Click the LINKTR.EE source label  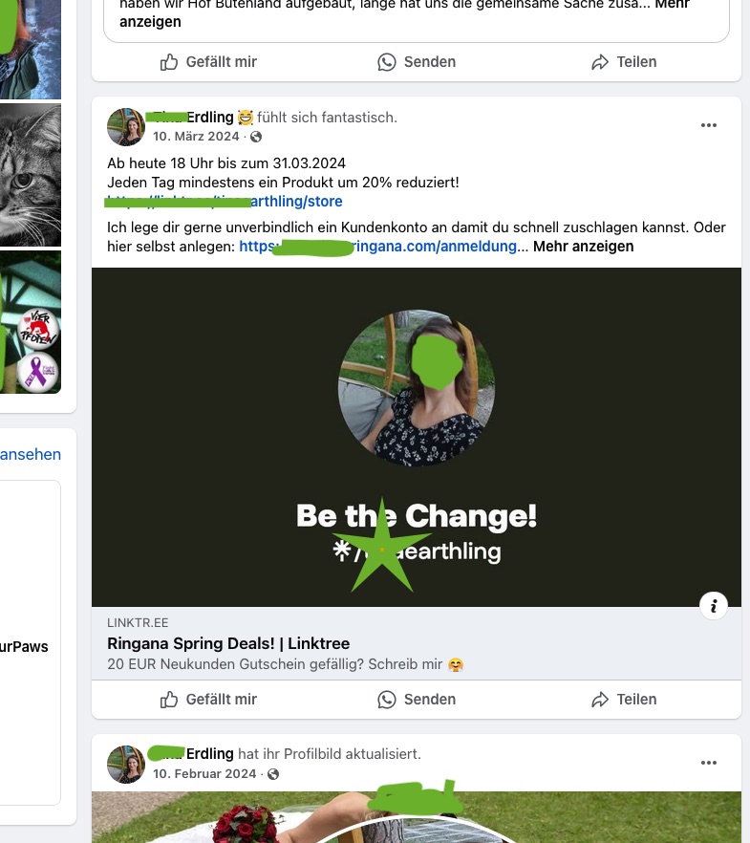click(138, 622)
